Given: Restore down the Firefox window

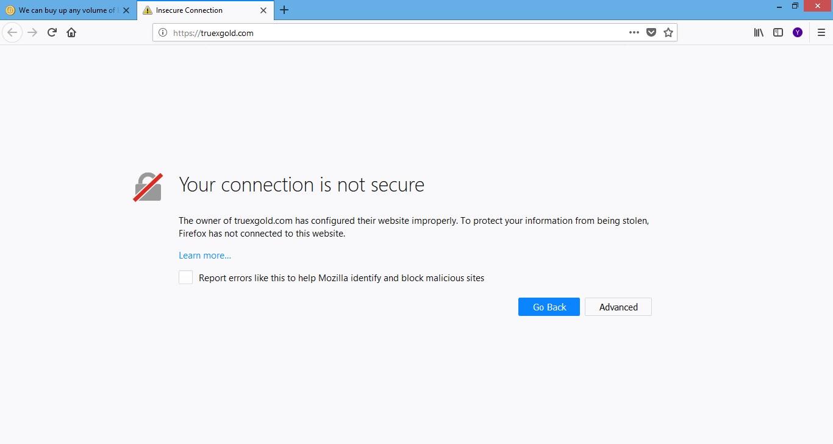Looking at the screenshot, I should [795, 6].
